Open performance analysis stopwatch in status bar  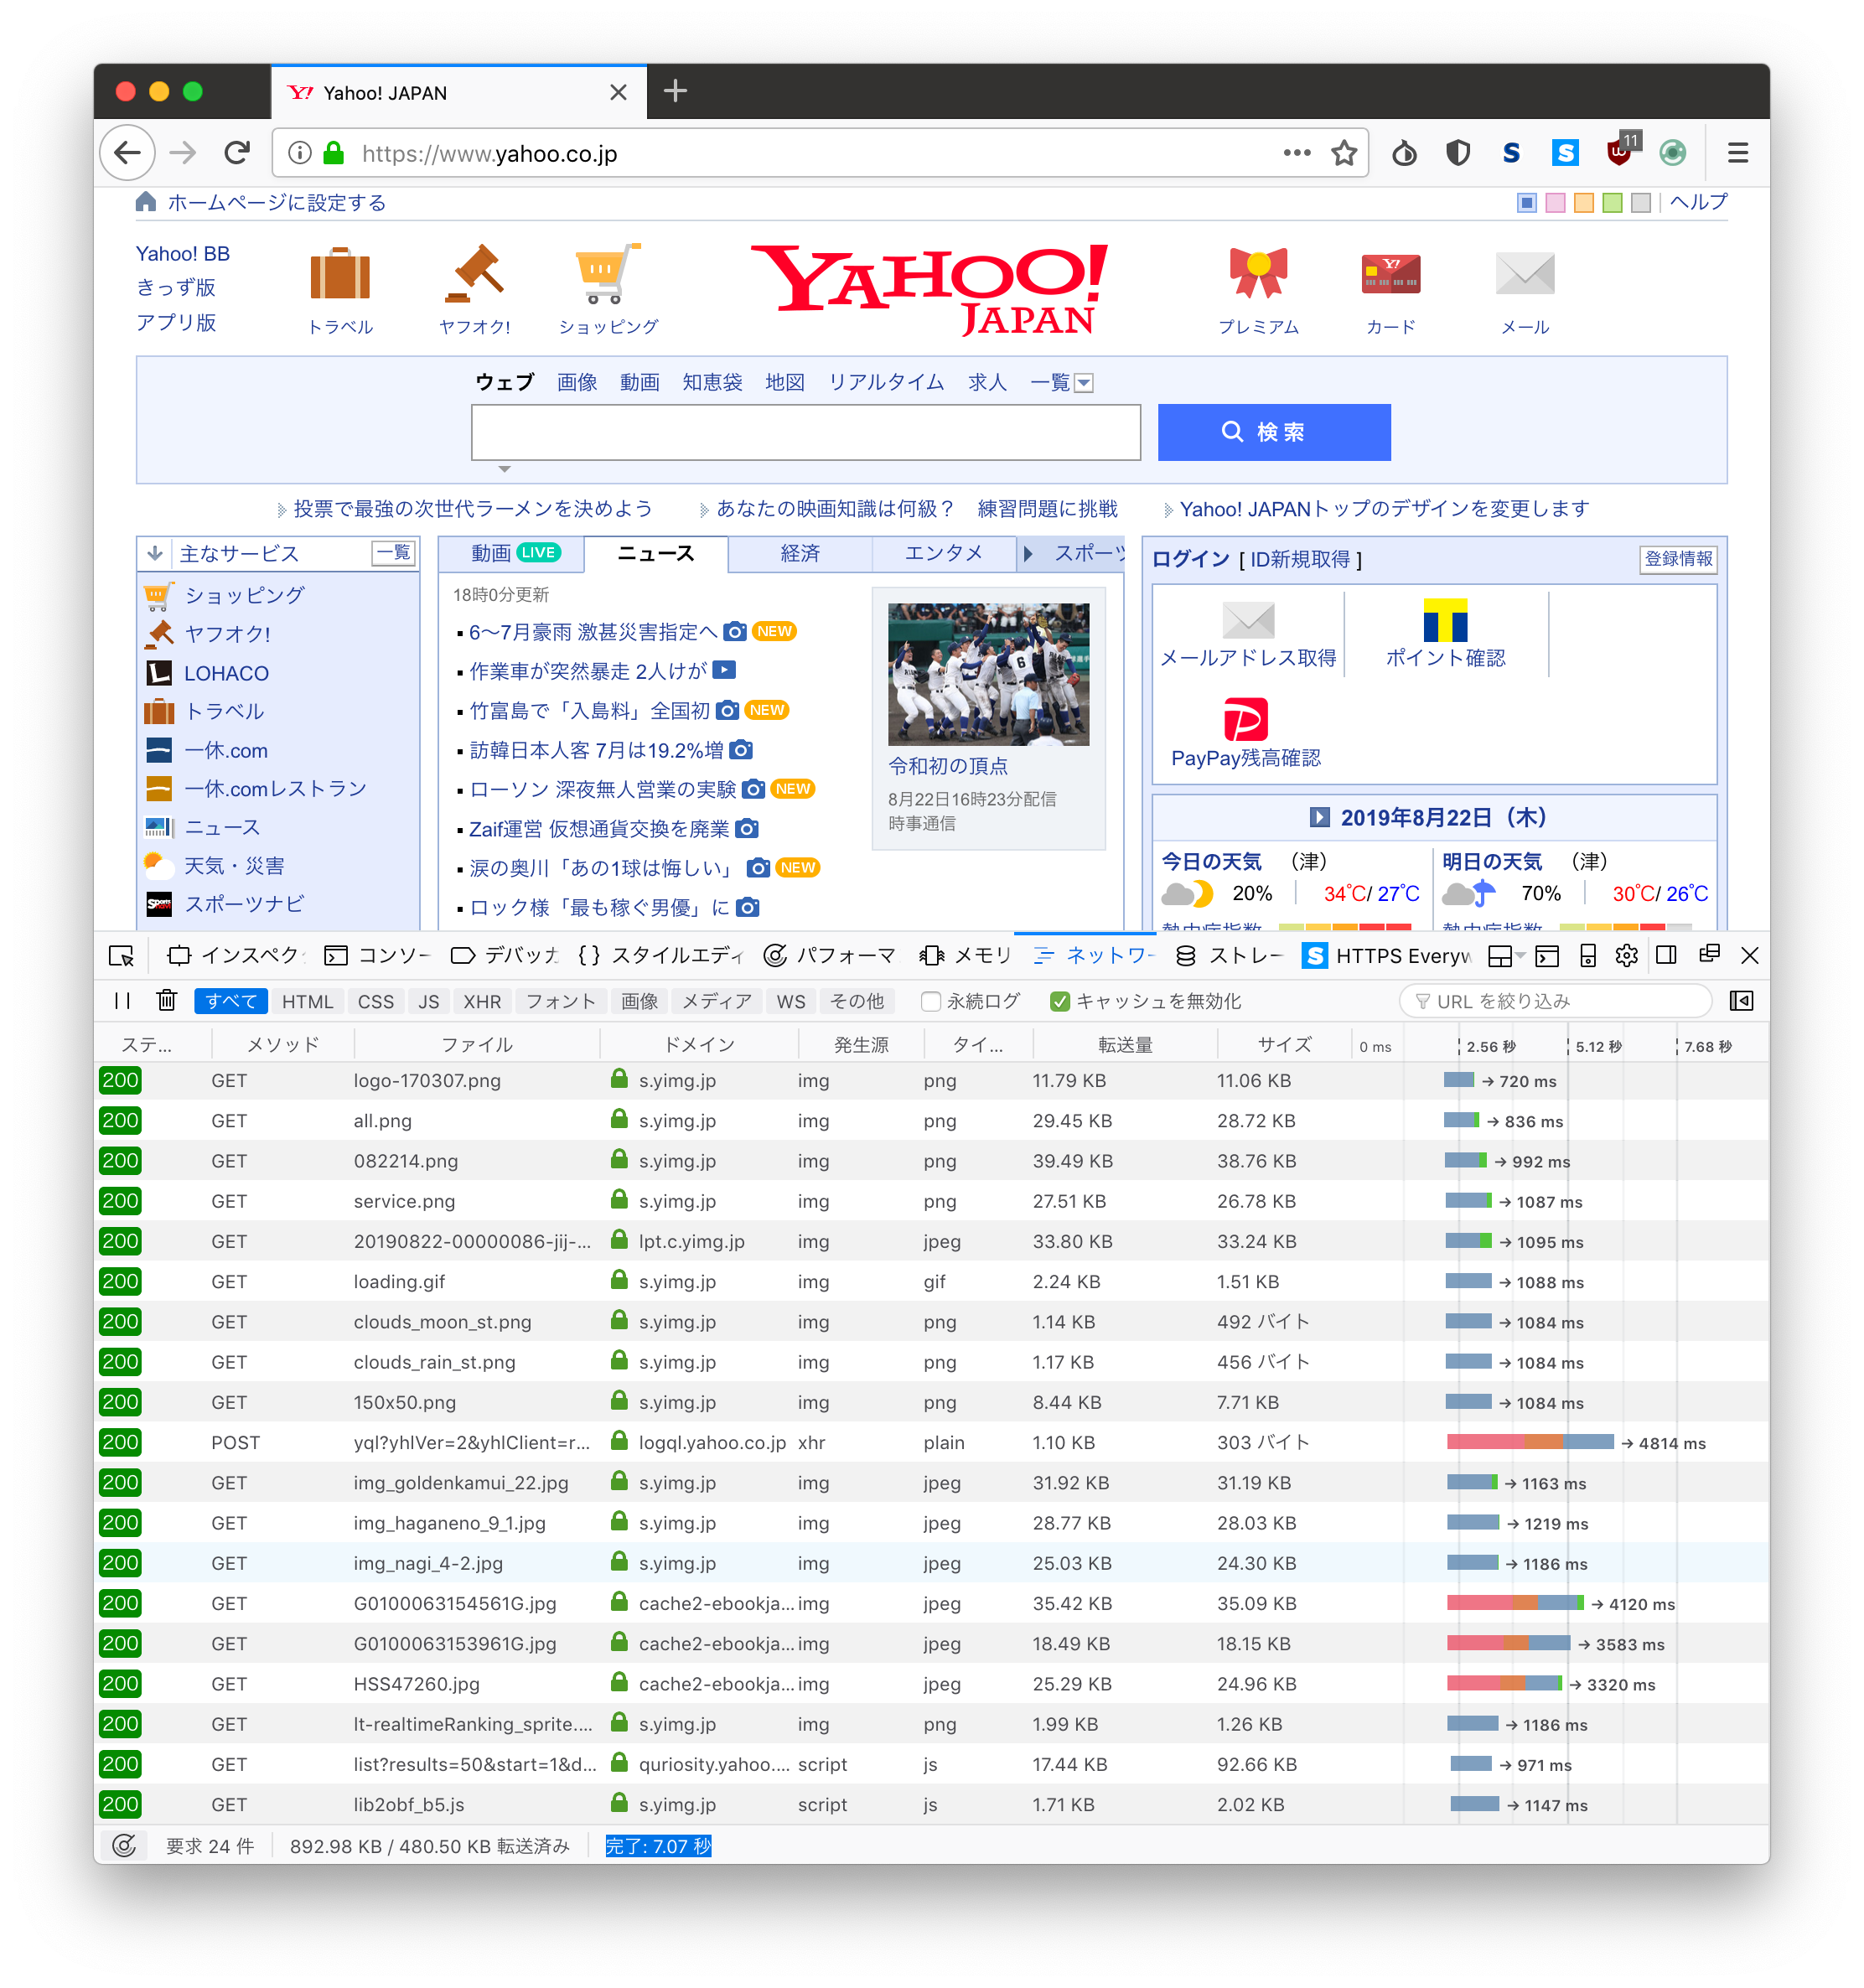[x=124, y=1846]
